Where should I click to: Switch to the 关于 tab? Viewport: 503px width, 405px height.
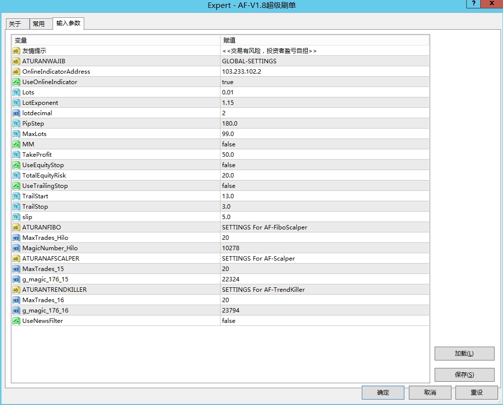coord(15,24)
